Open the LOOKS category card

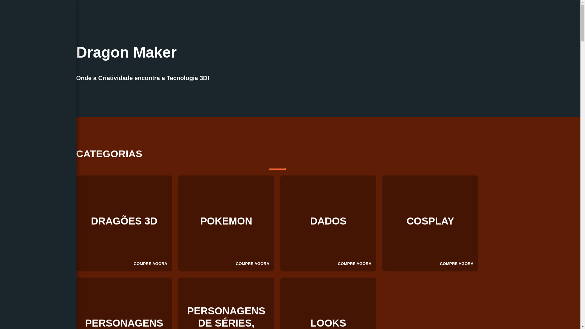328,303
